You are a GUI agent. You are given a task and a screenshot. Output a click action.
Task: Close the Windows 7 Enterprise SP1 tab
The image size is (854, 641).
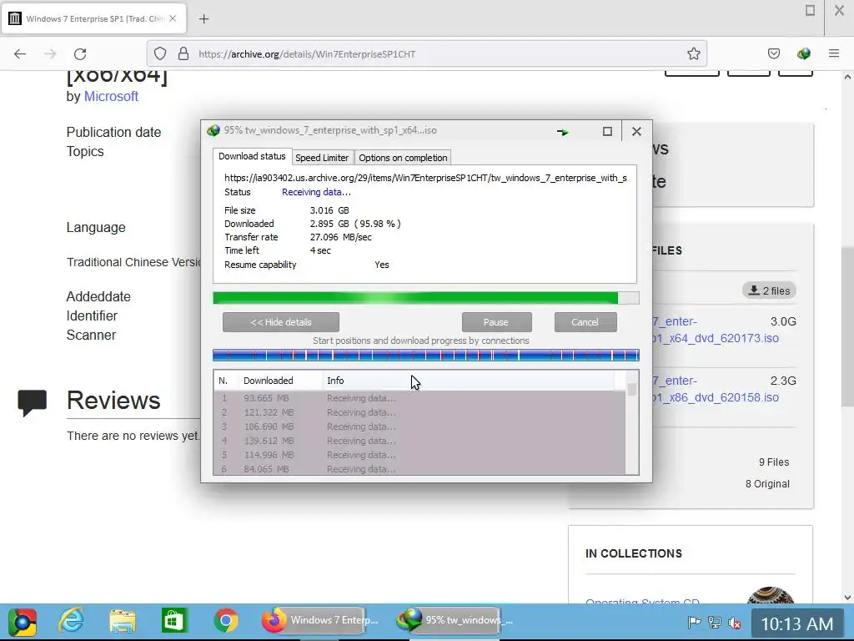(173, 18)
